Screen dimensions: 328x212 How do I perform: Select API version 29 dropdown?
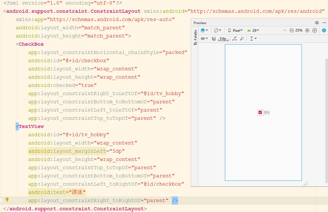click(x=253, y=31)
